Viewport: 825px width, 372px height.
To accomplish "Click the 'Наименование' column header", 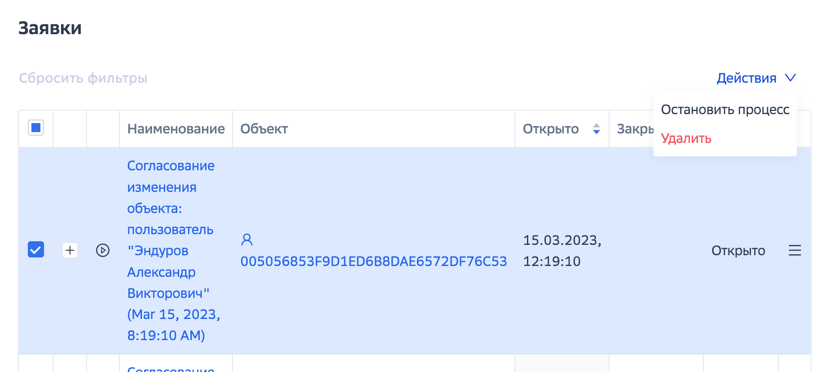I will click(176, 129).
